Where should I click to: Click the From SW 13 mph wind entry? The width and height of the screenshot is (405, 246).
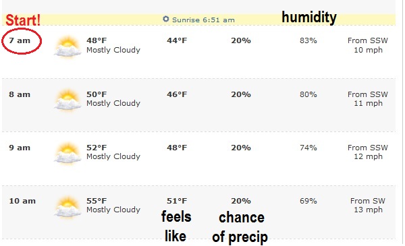(x=368, y=206)
